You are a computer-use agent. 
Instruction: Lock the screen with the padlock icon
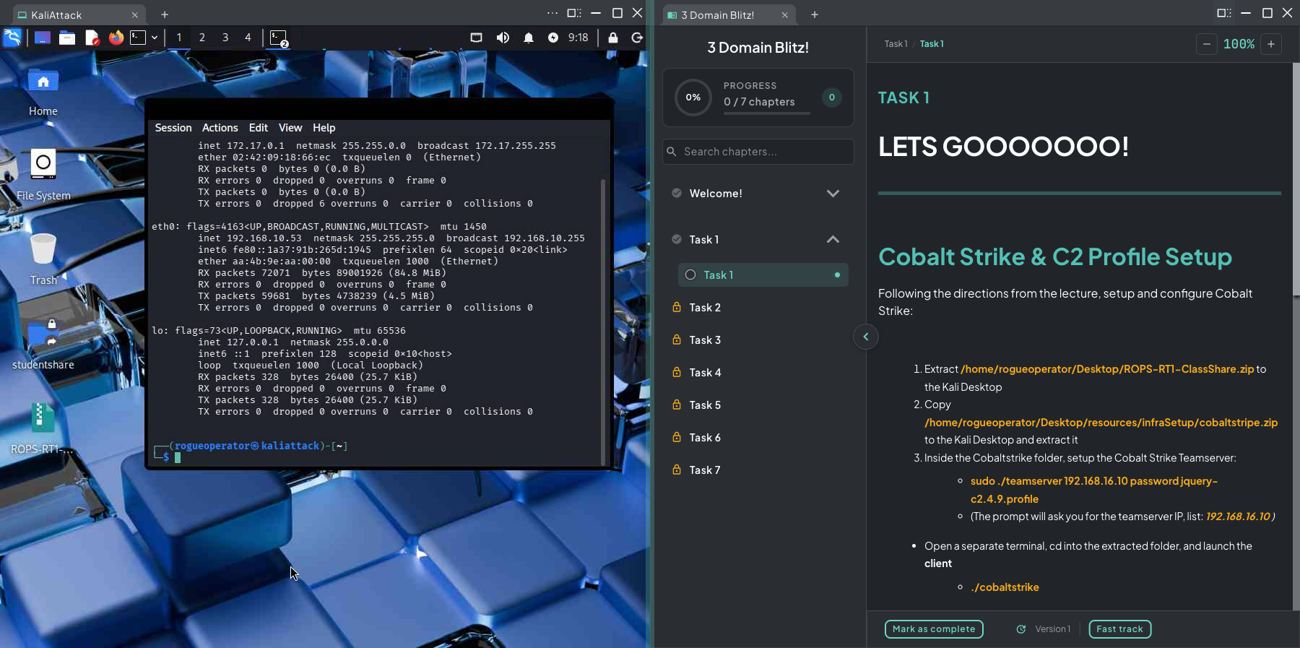click(613, 38)
